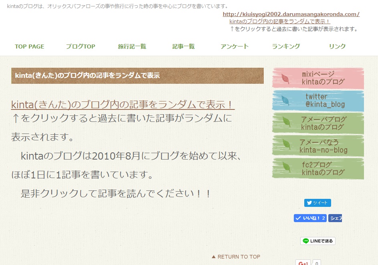Click the checkmark icon in いいね！ button
This screenshot has width=378, height=265.
pos(298,218)
